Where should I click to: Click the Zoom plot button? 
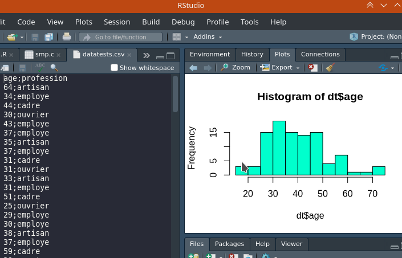tap(235, 68)
